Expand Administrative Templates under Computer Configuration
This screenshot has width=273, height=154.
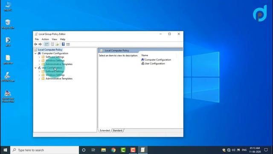point(39,64)
